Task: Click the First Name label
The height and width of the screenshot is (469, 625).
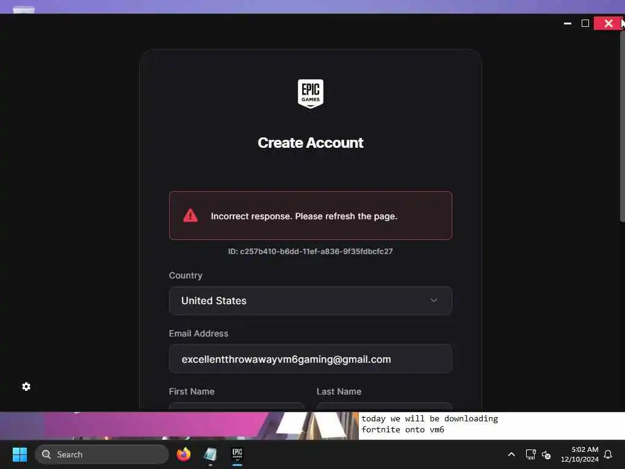Action: pos(192,391)
